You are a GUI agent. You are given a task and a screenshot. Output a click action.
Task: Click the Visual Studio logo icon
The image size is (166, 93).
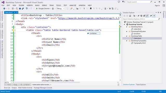(3, 2)
